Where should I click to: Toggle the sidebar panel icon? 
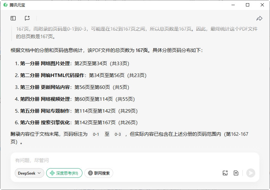point(13,18)
